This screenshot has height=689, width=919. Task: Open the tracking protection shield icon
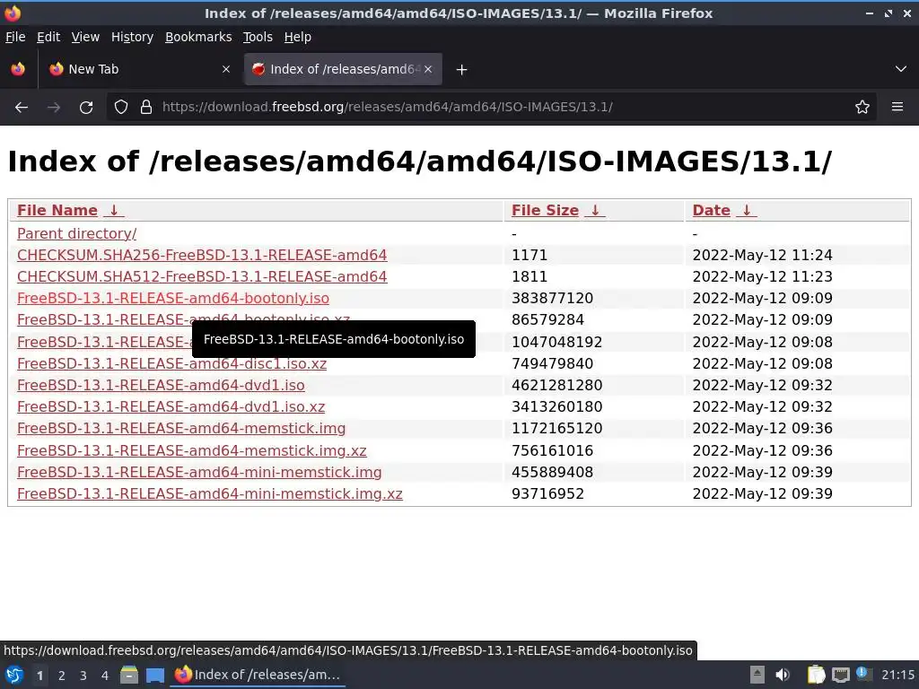(x=121, y=108)
